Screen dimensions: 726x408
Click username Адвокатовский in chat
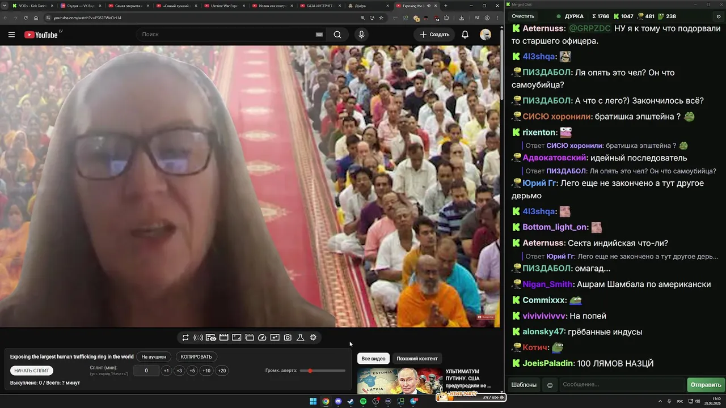tap(554, 158)
